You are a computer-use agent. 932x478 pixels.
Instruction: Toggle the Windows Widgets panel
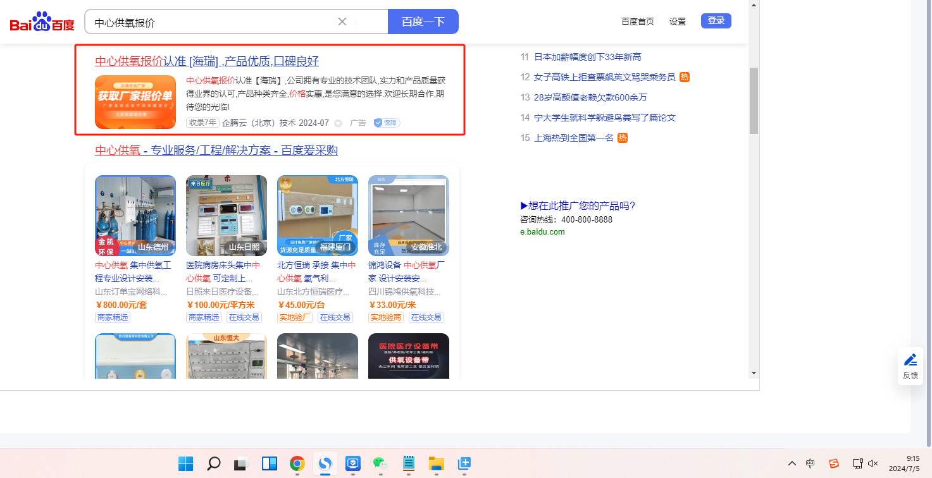click(x=269, y=463)
